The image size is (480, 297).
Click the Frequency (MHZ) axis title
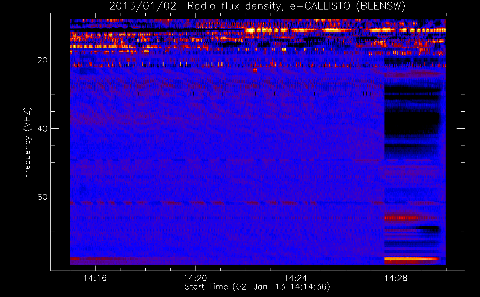coord(27,143)
